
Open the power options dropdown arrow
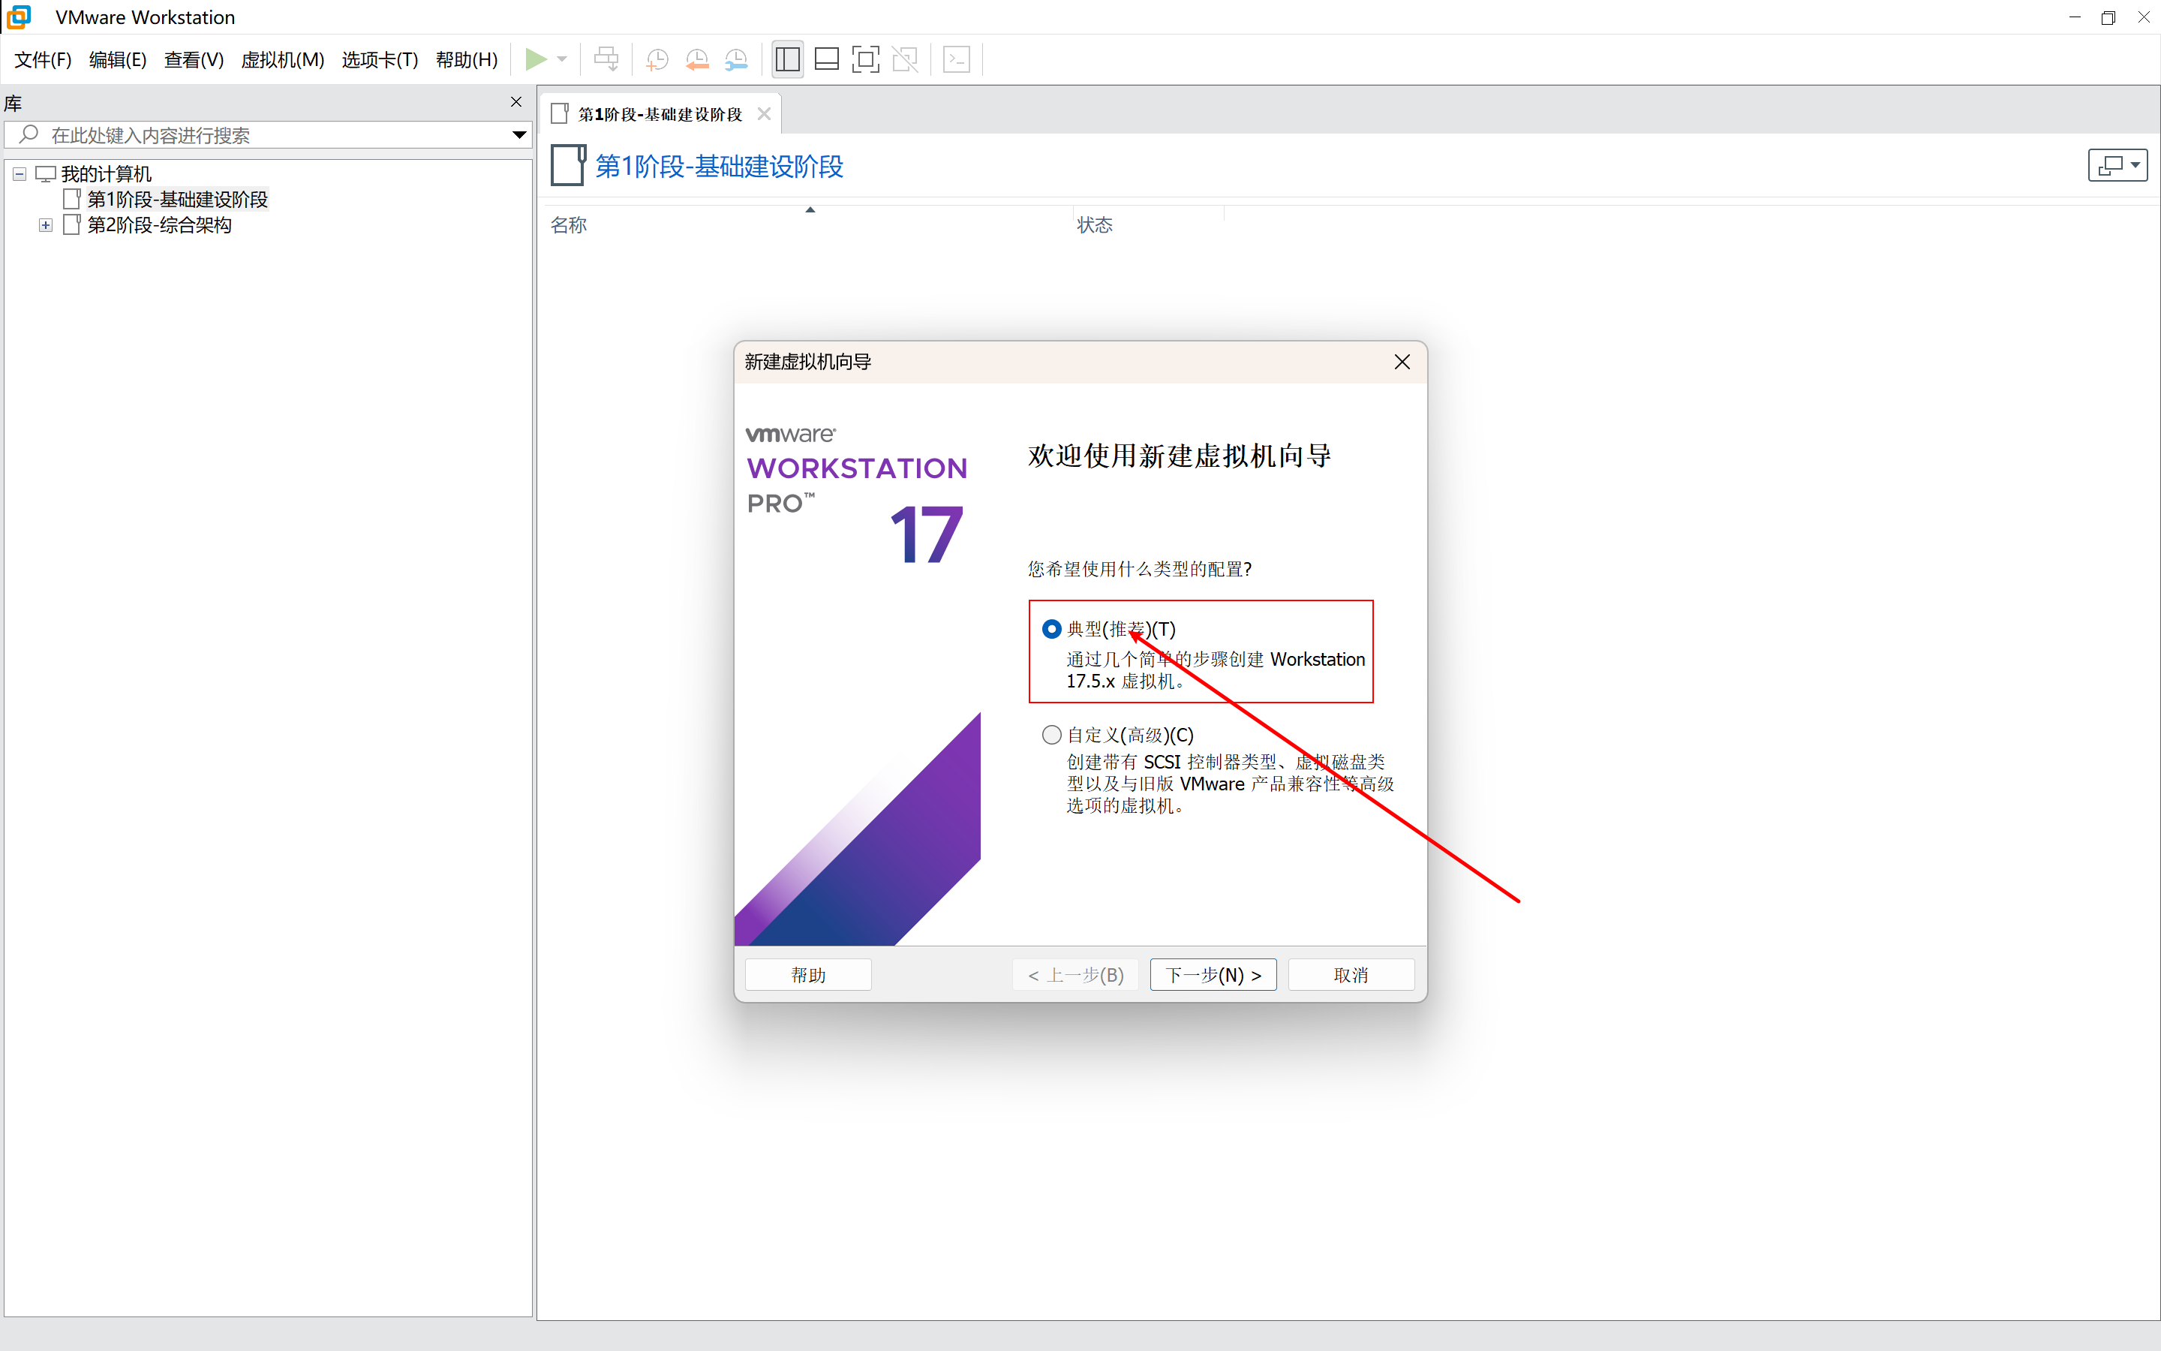[563, 60]
